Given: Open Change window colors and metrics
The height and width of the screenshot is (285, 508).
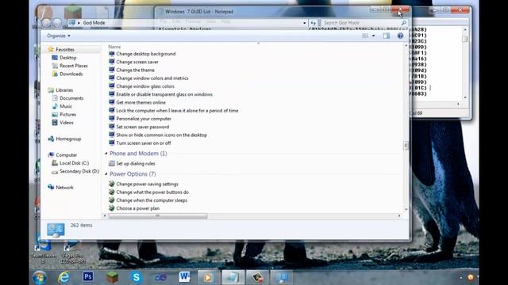Looking at the screenshot, I should tap(152, 78).
